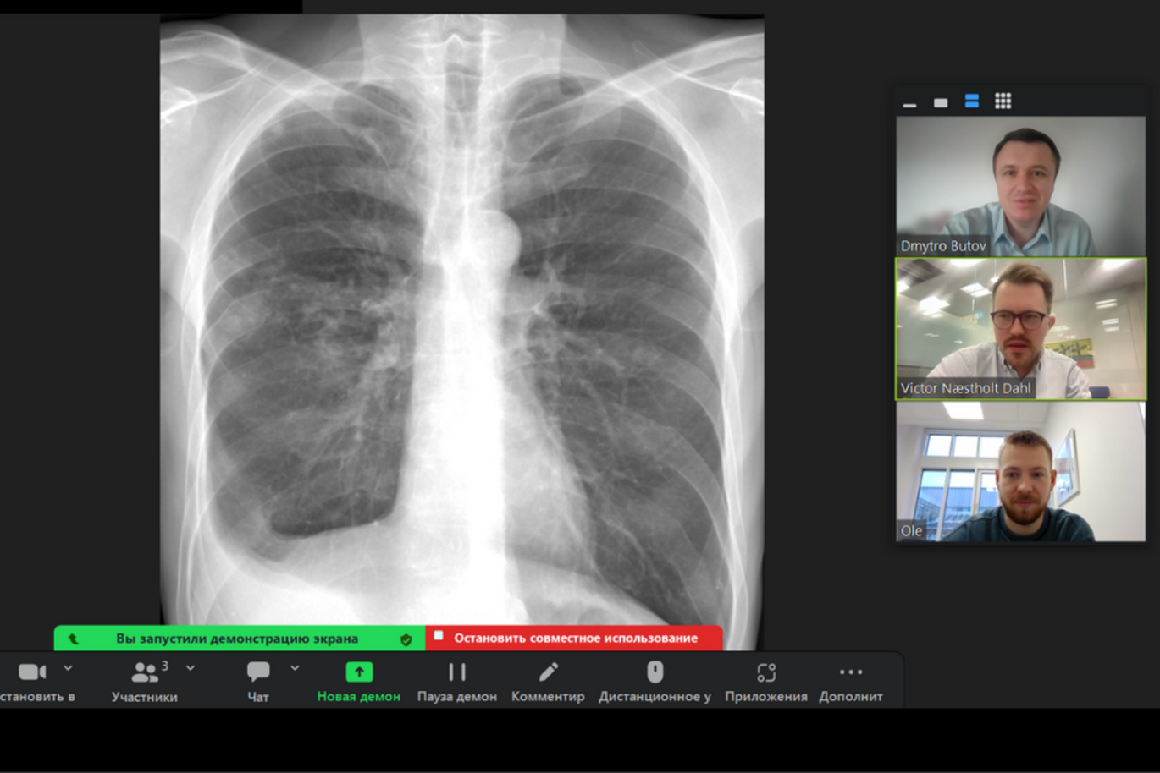
Task: Click the Dmytro Butov name label
Action: [943, 246]
